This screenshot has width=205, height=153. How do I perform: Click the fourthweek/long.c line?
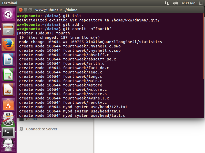click(x=60, y=76)
